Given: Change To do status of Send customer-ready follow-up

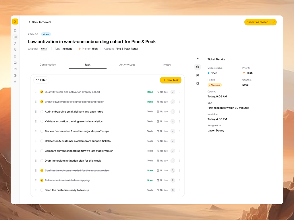Looking at the screenshot, I should tap(150, 190).
